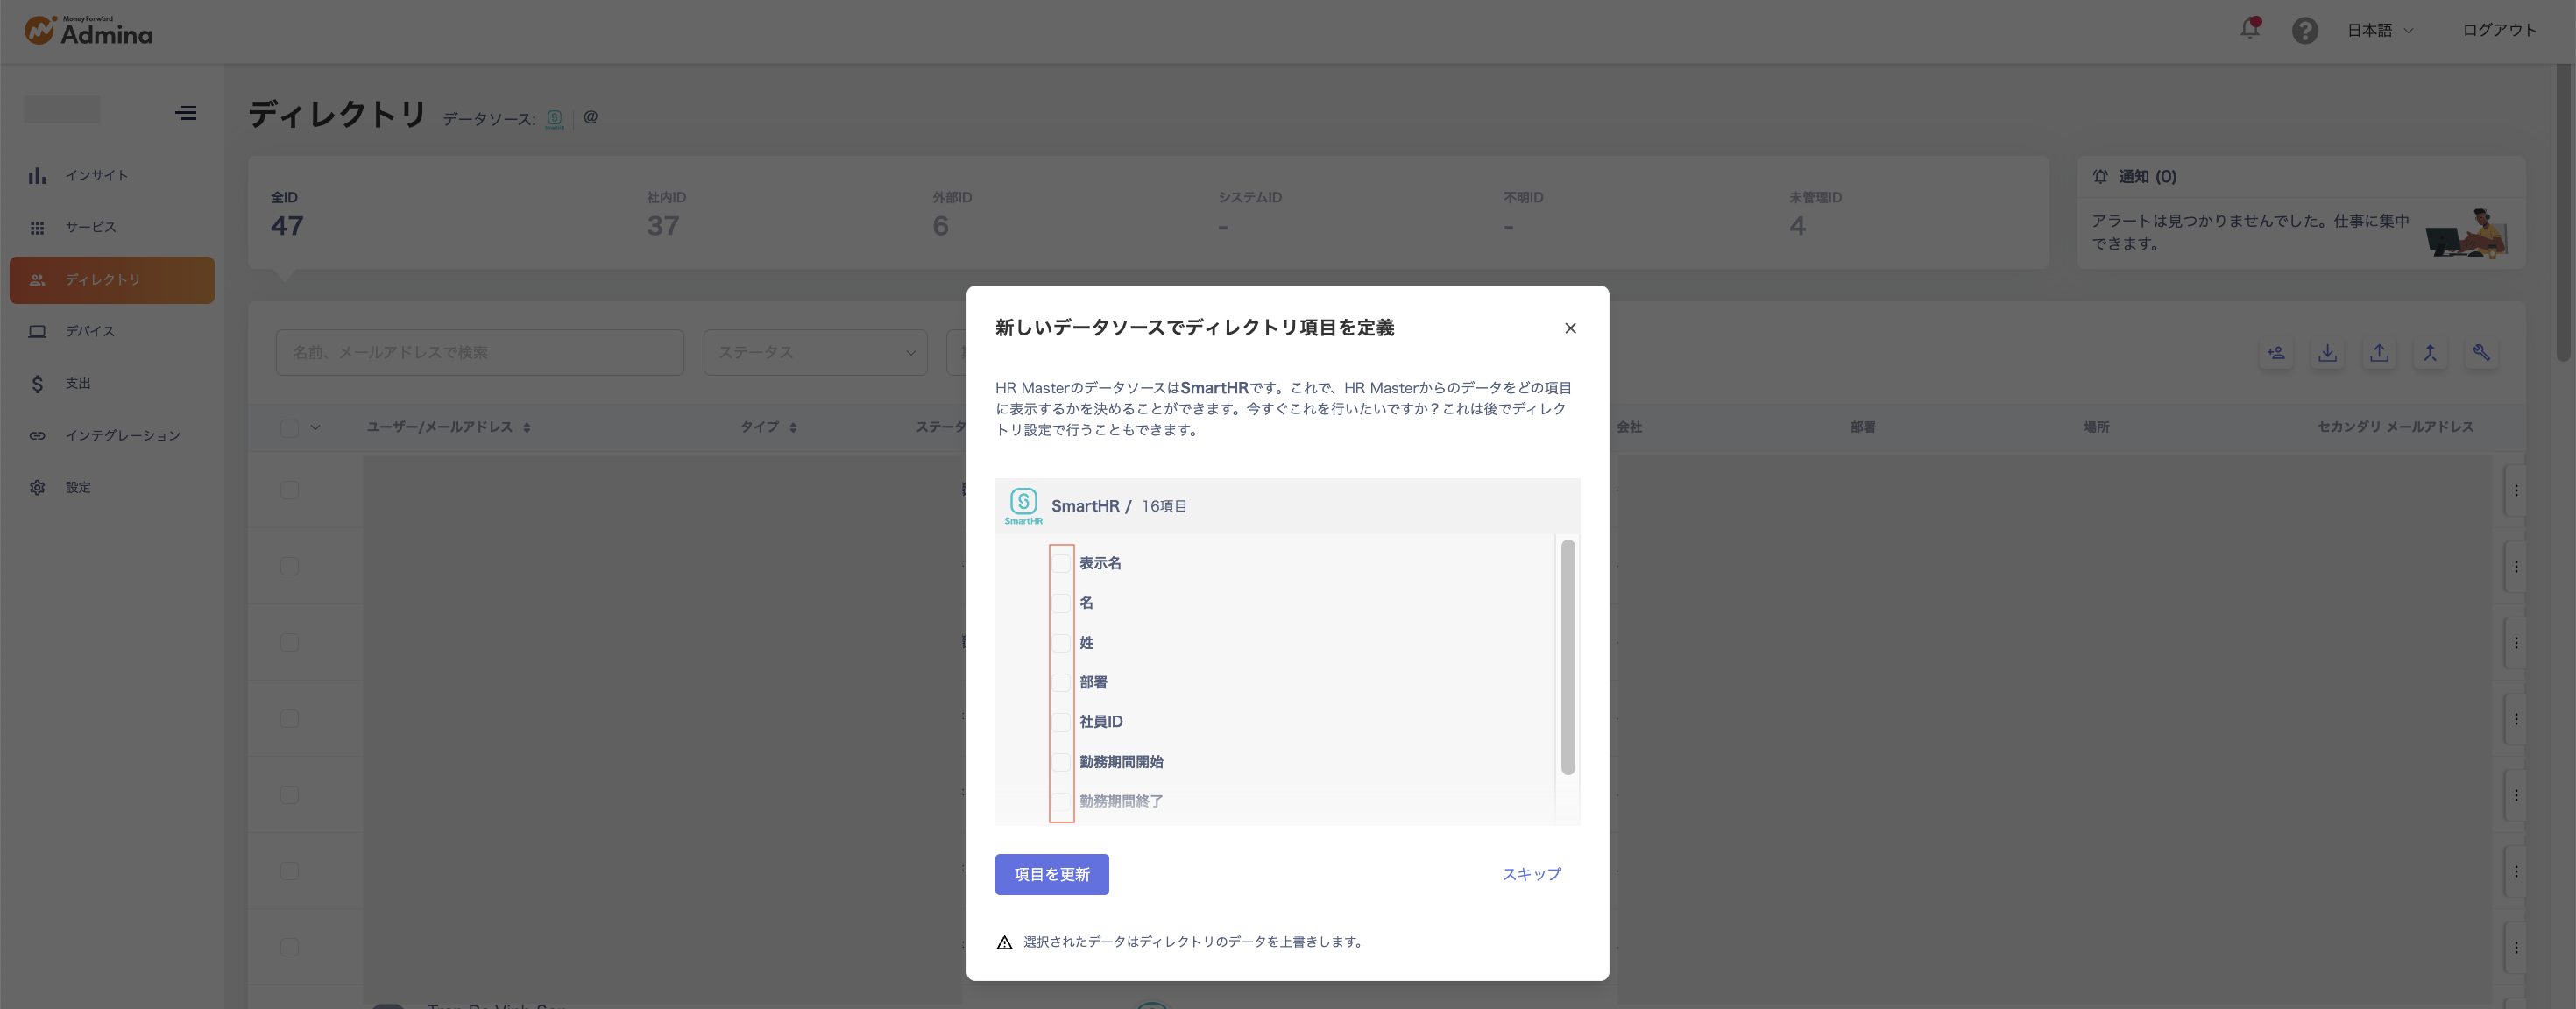This screenshot has height=1009, width=2576.
Task: Click the Admina logo
Action: [88, 31]
